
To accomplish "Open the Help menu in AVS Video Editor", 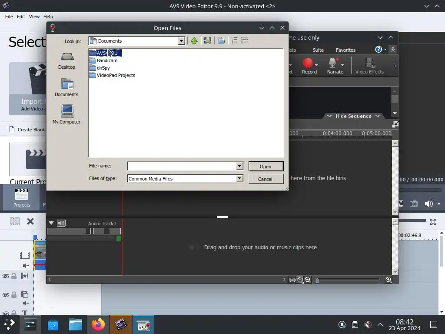I will click(48, 17).
